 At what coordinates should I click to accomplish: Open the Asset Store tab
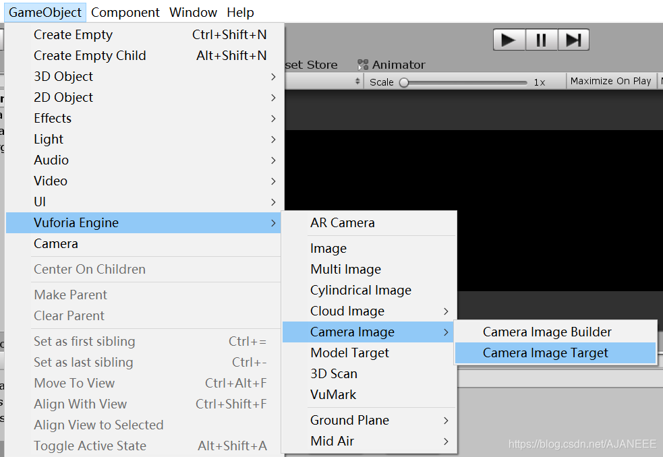point(311,65)
